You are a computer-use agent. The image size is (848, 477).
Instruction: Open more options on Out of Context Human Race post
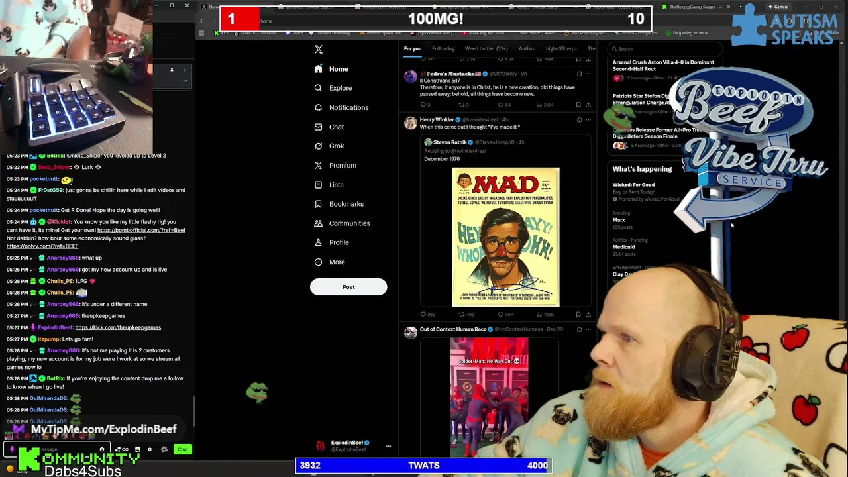click(x=588, y=329)
